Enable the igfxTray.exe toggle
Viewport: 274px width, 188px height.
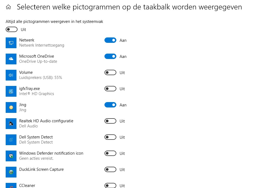110,89
